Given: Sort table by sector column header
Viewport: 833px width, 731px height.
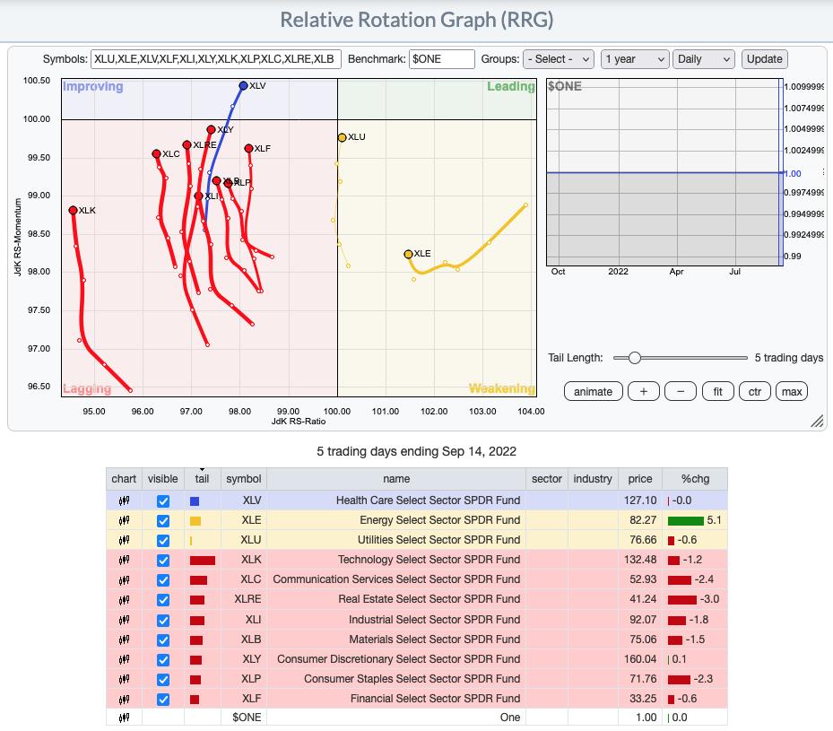Looking at the screenshot, I should (547, 479).
